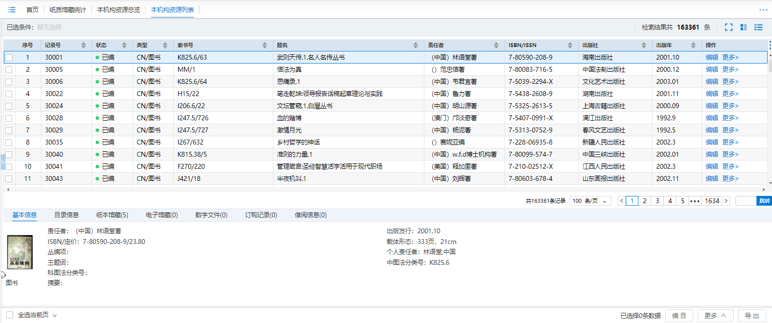The height and width of the screenshot is (323, 772).
Task: Select checkbox for record 30029
Action: 9,130
